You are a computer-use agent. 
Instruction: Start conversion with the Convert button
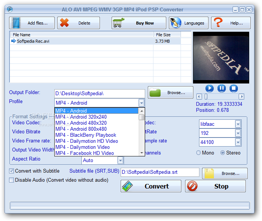pos(151,186)
